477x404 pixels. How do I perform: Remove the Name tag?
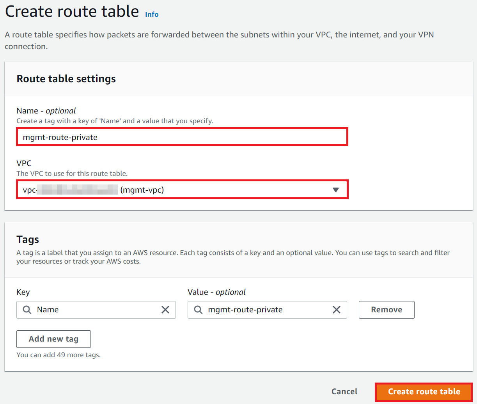tap(387, 310)
